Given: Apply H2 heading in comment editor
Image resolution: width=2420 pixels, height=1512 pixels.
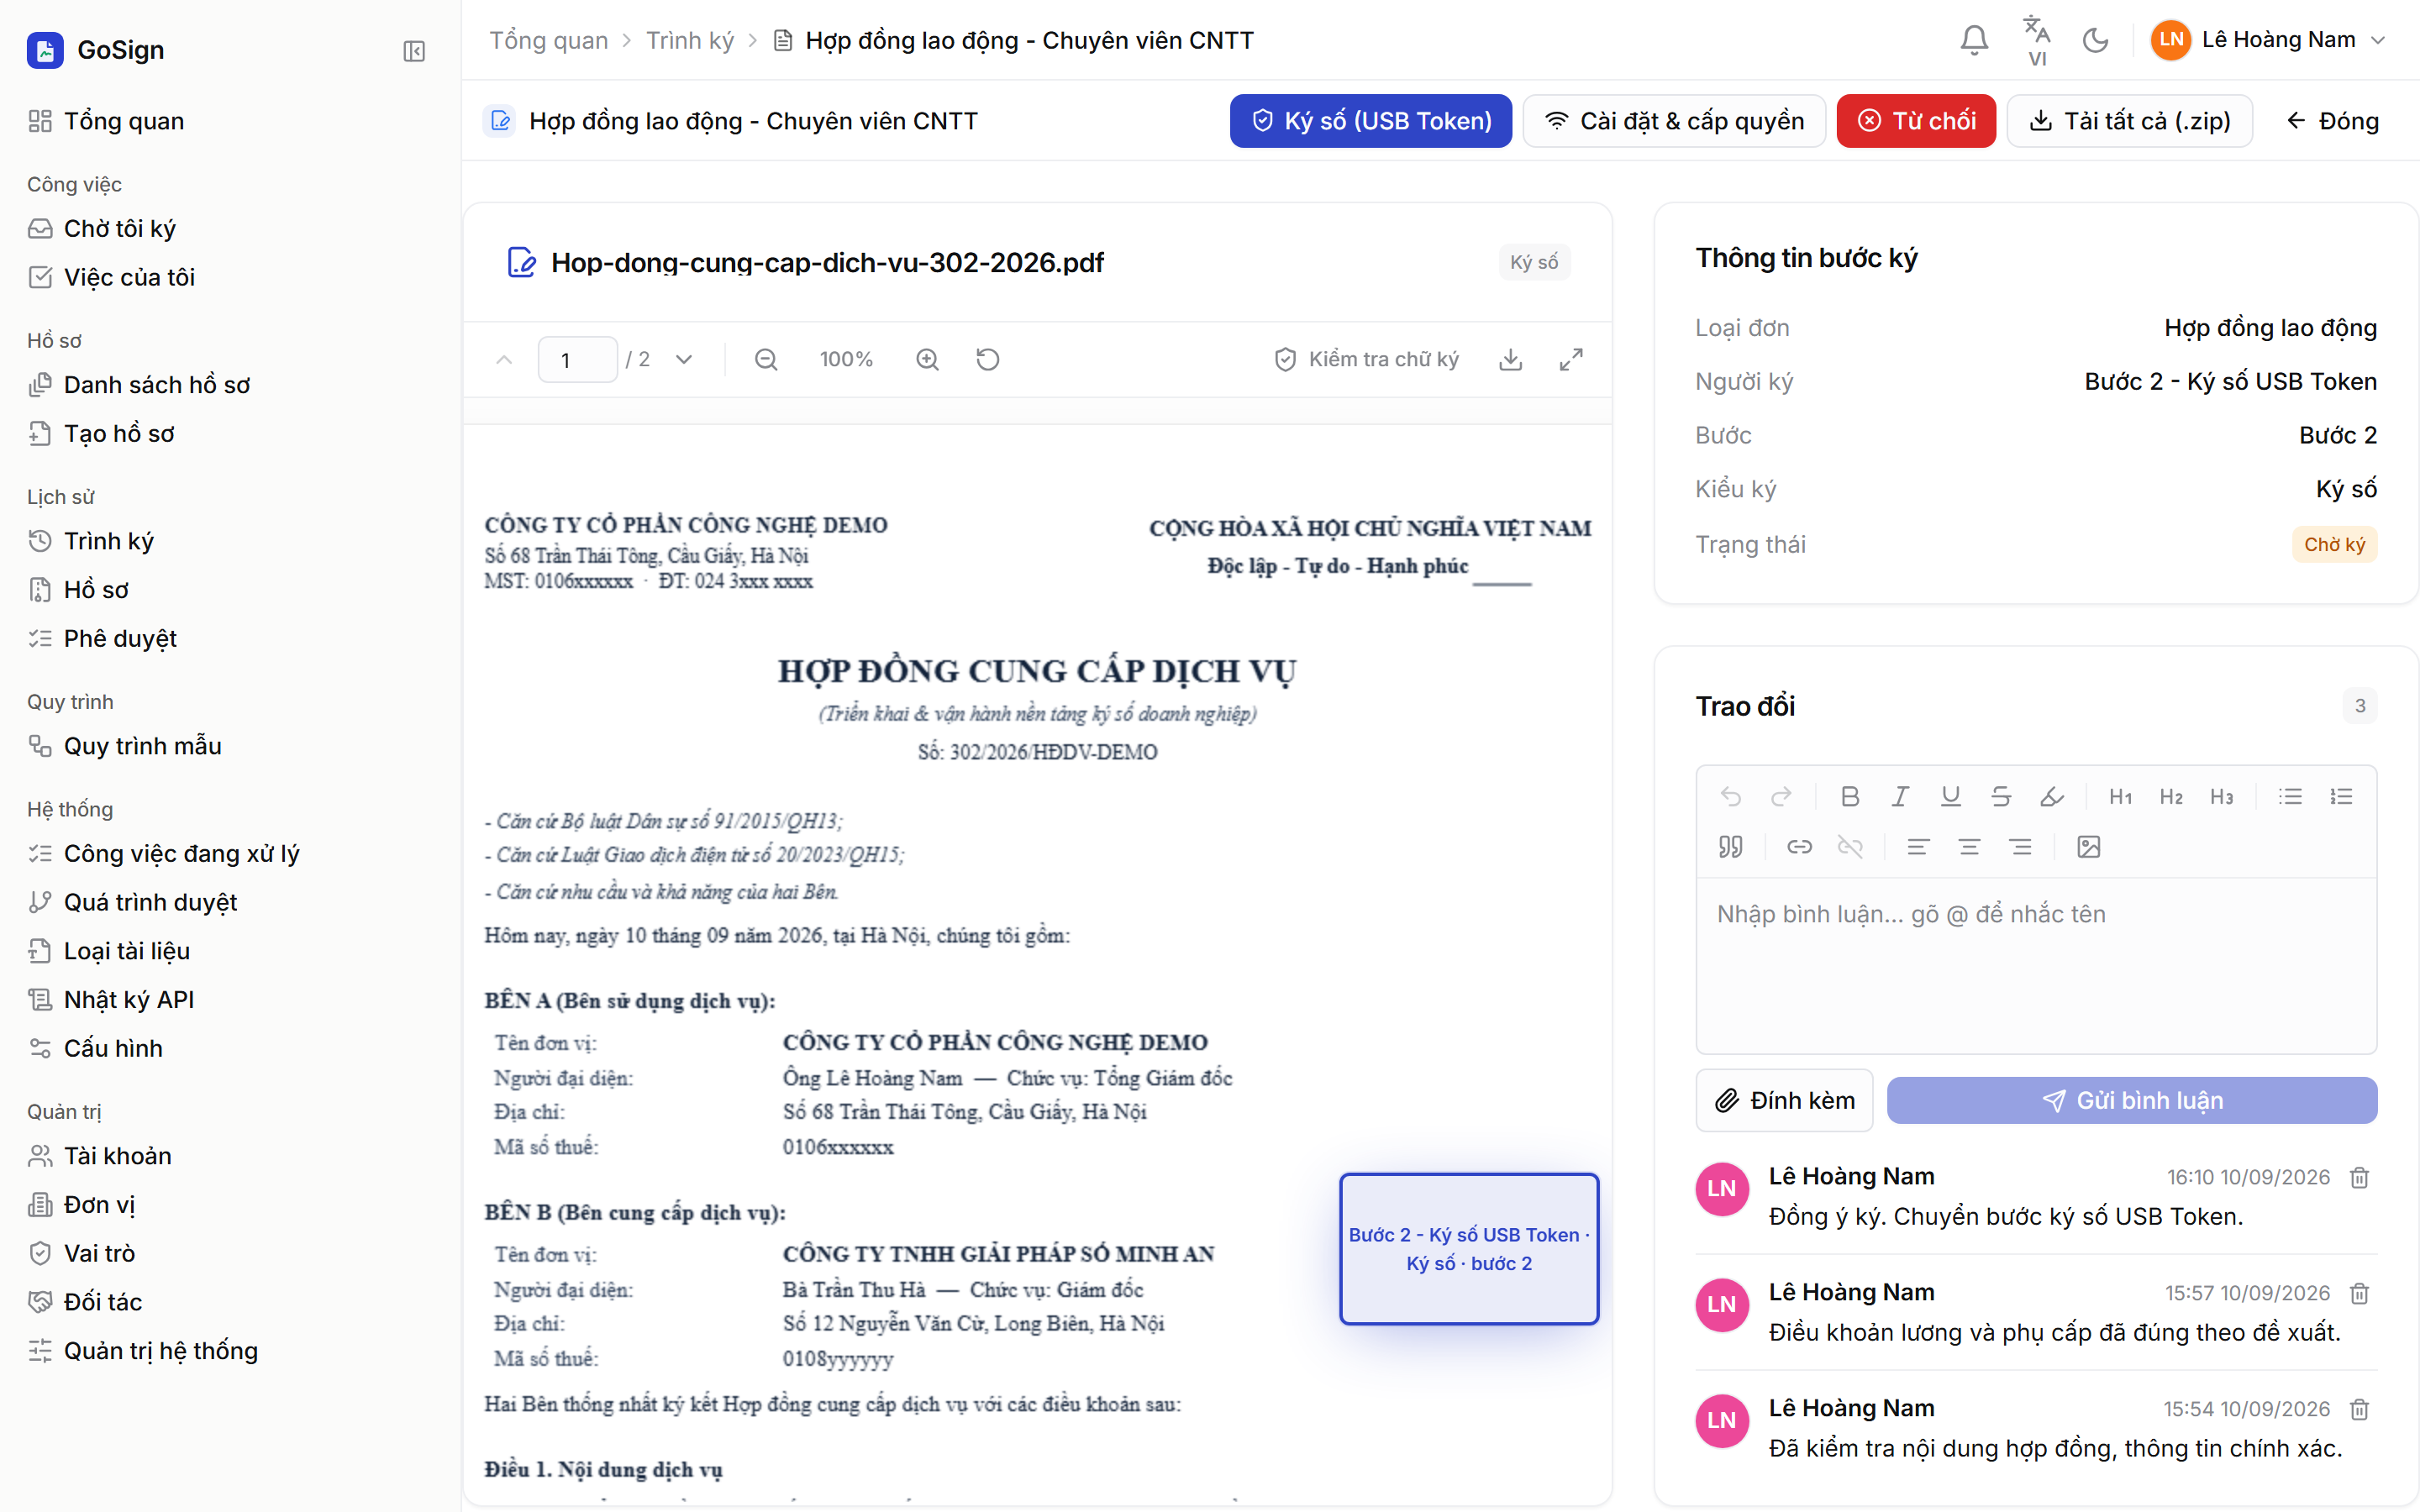Looking at the screenshot, I should point(2171,796).
